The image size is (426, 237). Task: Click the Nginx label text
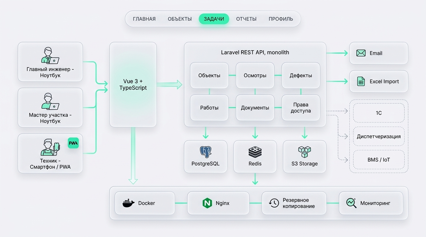pos(223,203)
